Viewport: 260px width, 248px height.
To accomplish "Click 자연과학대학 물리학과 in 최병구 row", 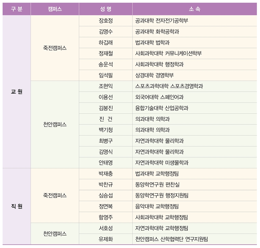I will [x=195, y=141].
